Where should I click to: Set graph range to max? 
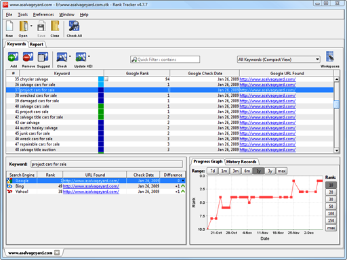click(x=282, y=171)
